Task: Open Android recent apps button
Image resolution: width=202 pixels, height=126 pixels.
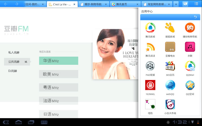Action: pos(31,122)
